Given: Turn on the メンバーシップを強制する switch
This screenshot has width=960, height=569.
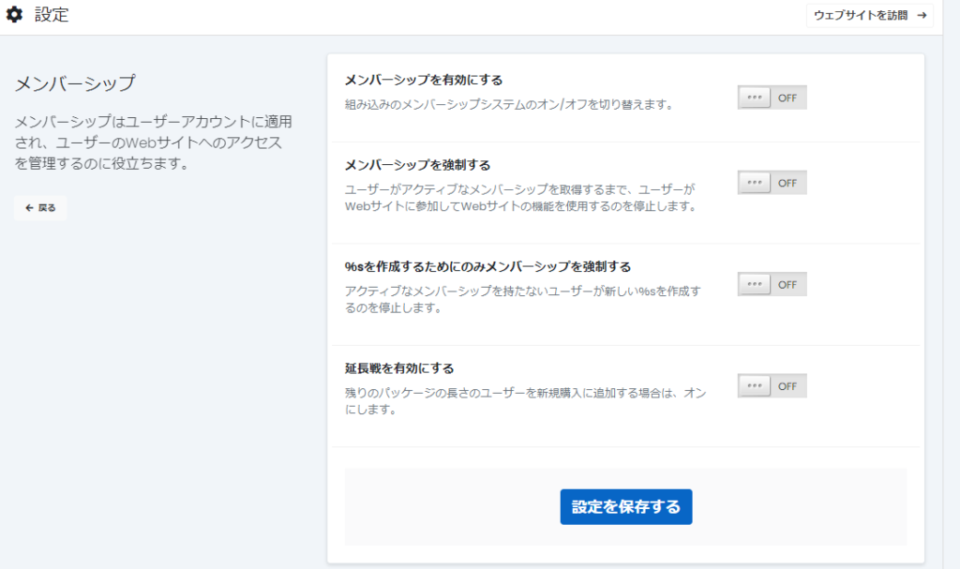Looking at the screenshot, I should click(x=772, y=183).
